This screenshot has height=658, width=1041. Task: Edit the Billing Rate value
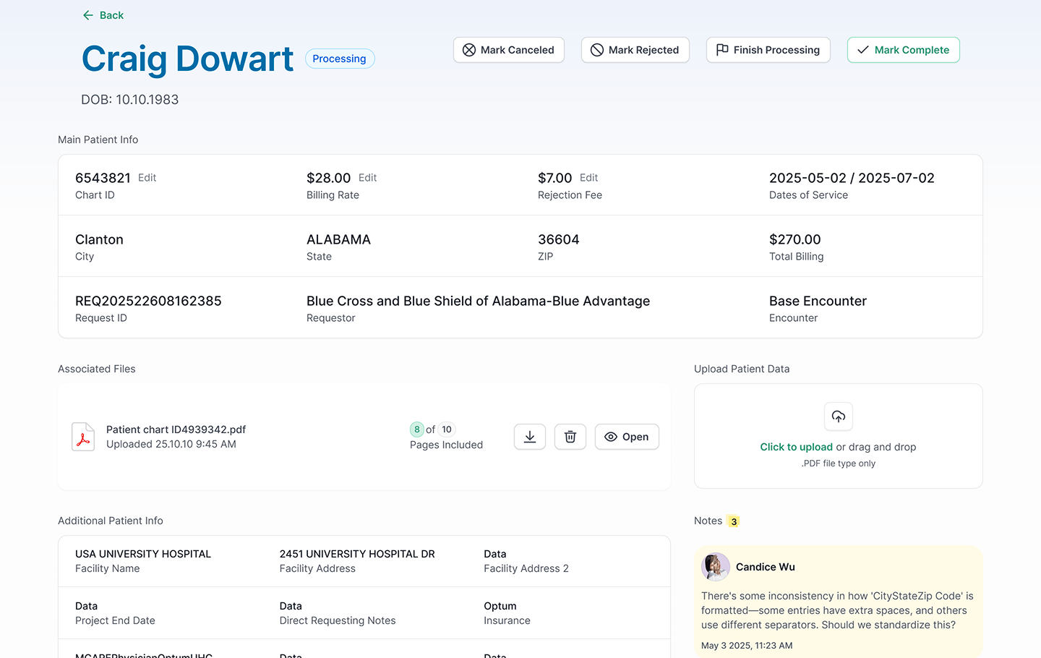coord(367,178)
